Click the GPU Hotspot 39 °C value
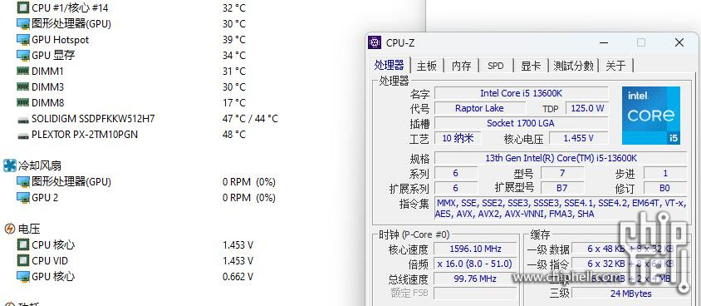 [234, 40]
